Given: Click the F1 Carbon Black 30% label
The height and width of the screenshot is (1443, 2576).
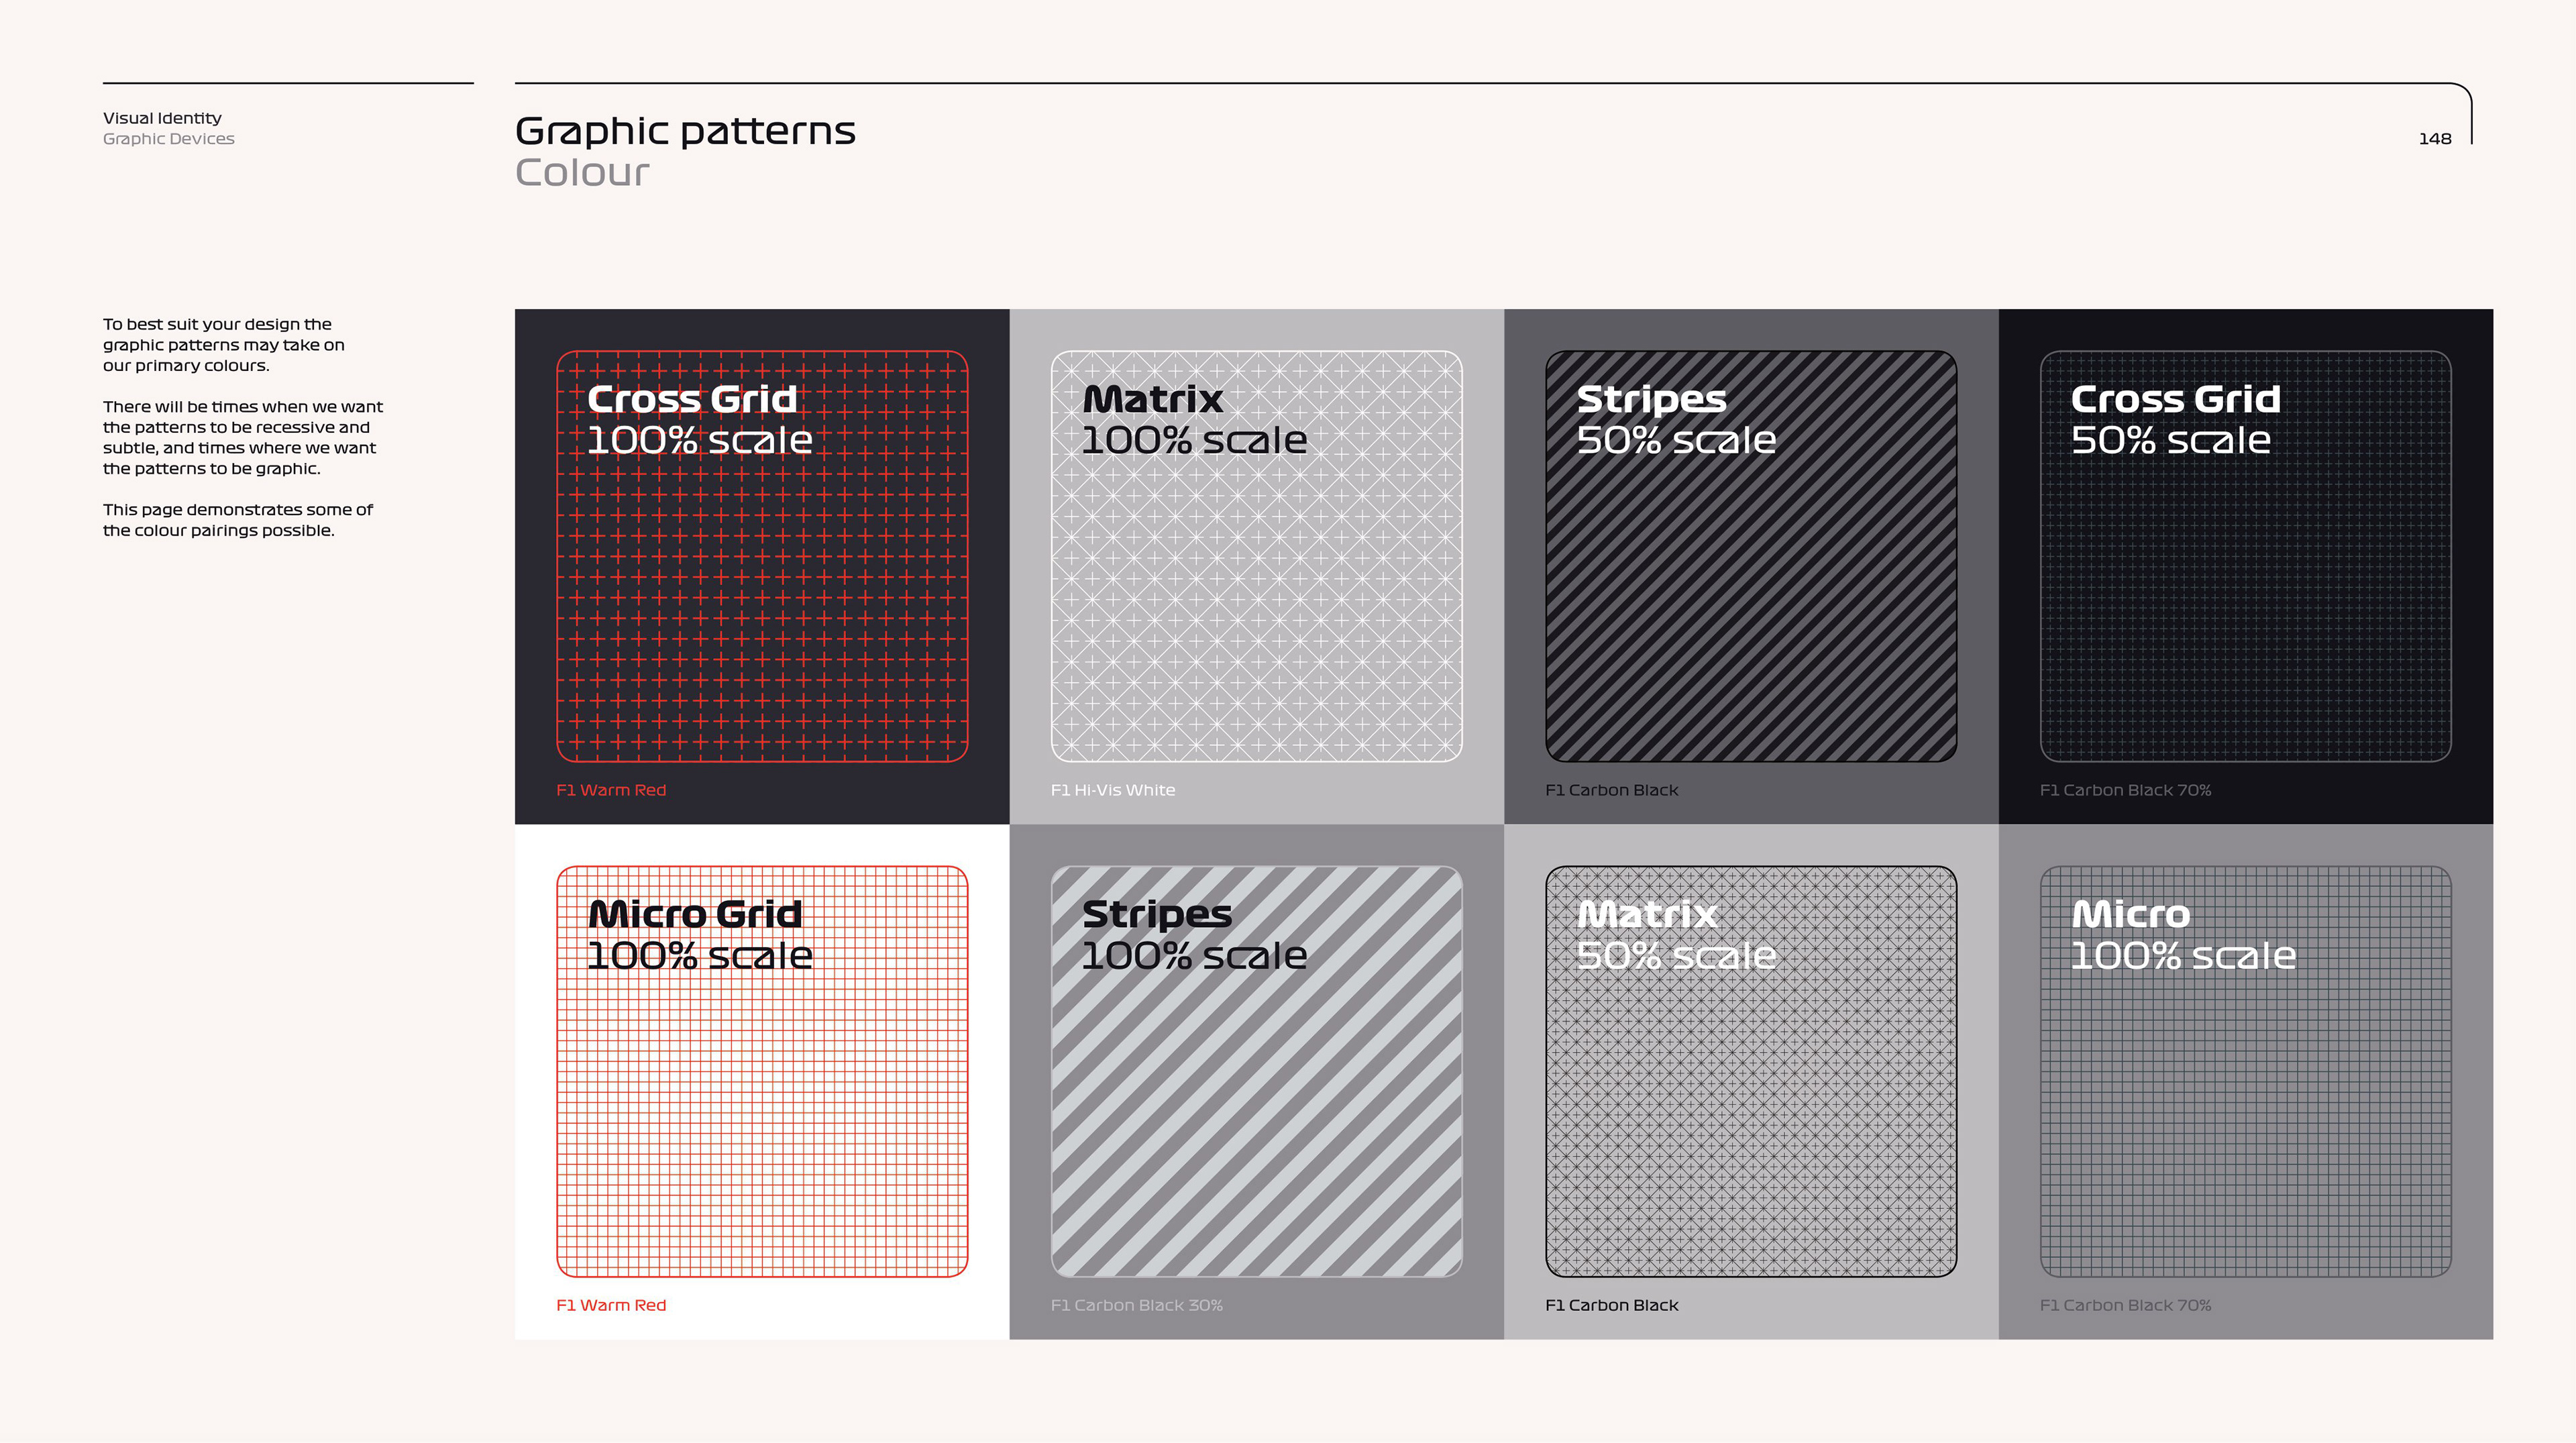Looking at the screenshot, I should pos(1136,1305).
